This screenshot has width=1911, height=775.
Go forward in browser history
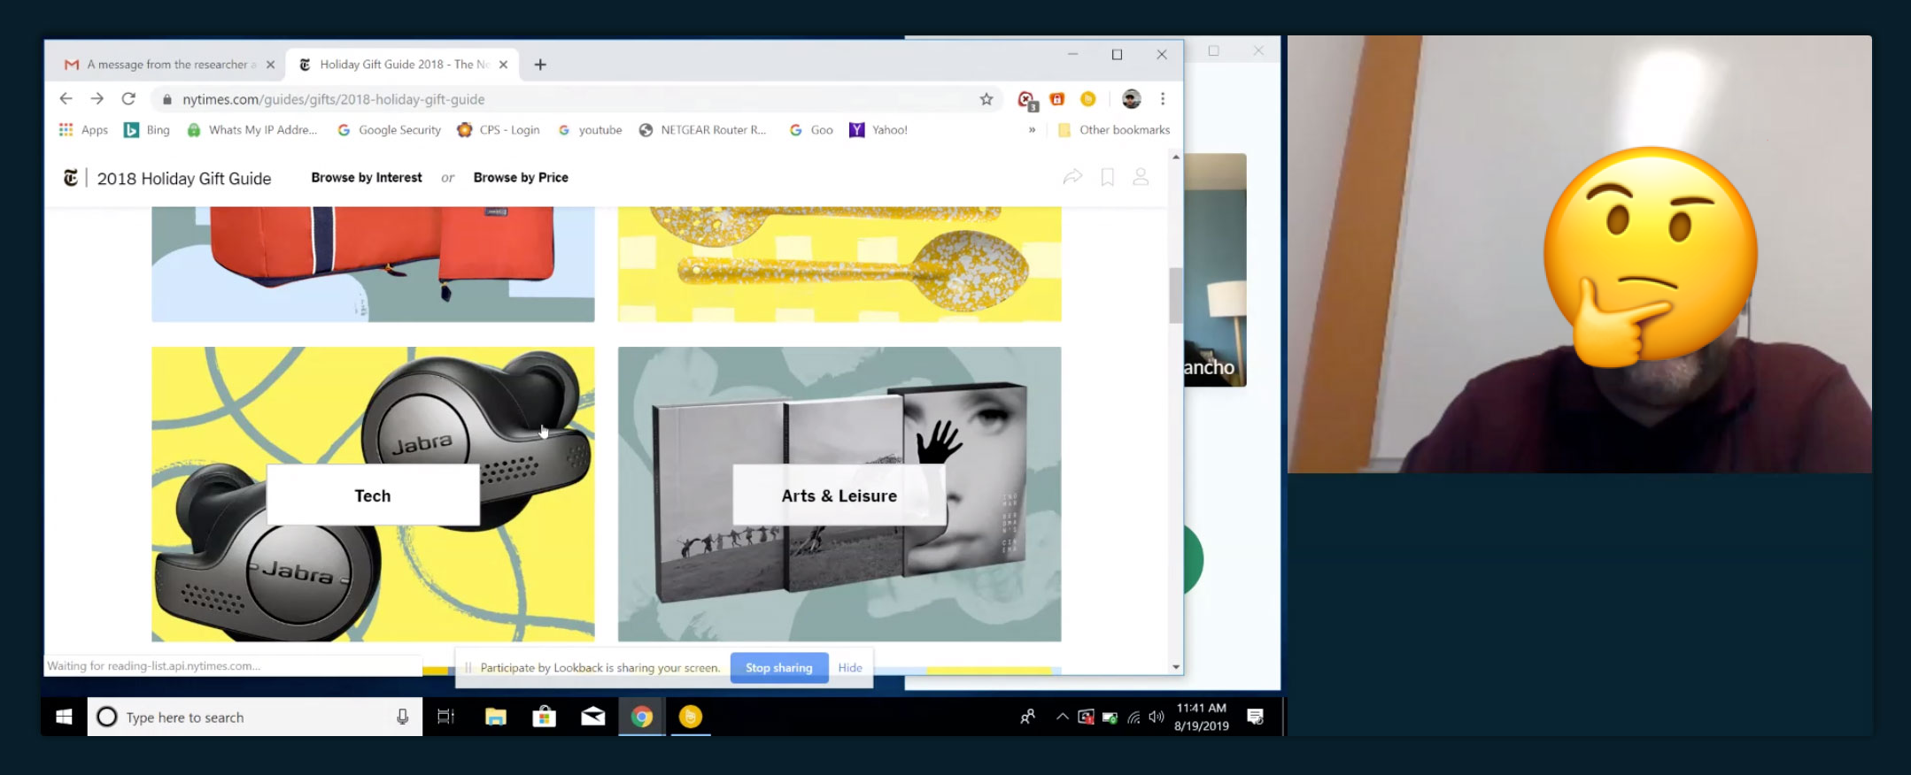tap(97, 99)
